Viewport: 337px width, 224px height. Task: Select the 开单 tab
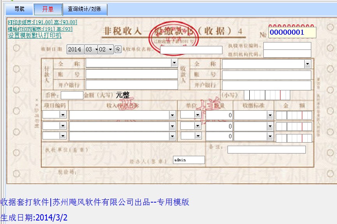coord(48,9)
